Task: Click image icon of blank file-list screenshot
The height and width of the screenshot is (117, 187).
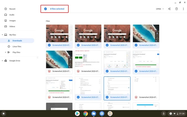Action: pos(136,97)
